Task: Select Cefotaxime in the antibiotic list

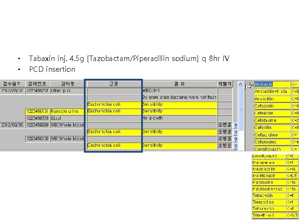Action: coord(272,121)
